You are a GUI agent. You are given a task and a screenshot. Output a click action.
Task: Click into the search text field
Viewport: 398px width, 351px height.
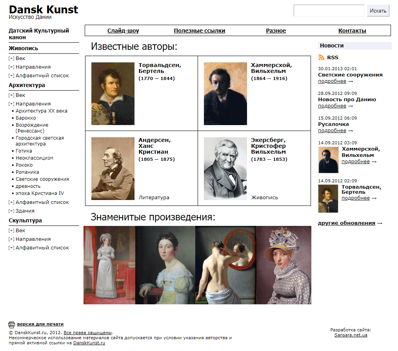click(x=329, y=11)
